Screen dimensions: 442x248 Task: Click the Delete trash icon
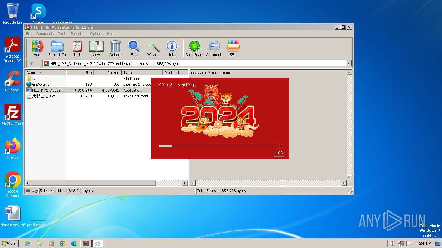coord(115,48)
